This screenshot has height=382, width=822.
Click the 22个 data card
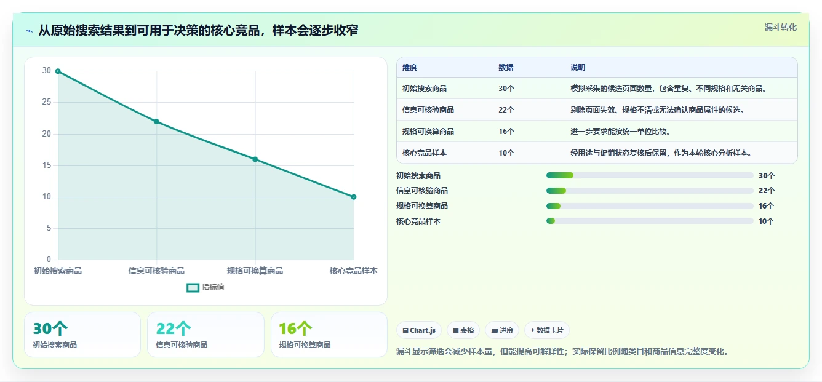pyautogui.click(x=205, y=335)
